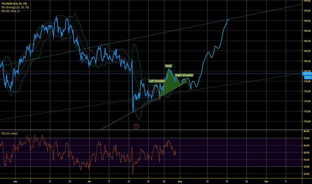The height and width of the screenshot is (184, 312).
Task: Click the RSI (14, close) pane label
Action: 9,133
